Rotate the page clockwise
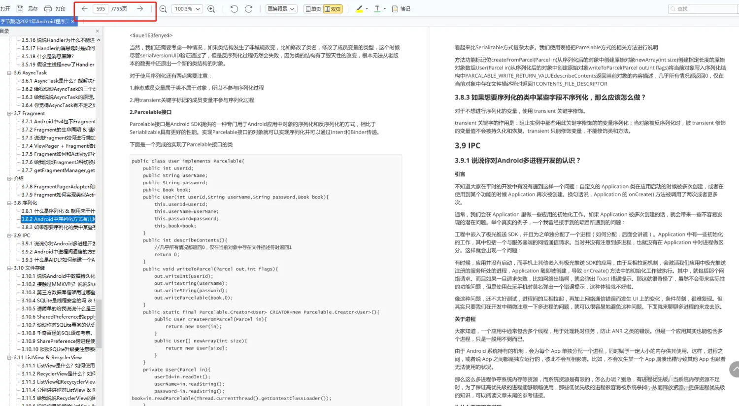 [249, 9]
